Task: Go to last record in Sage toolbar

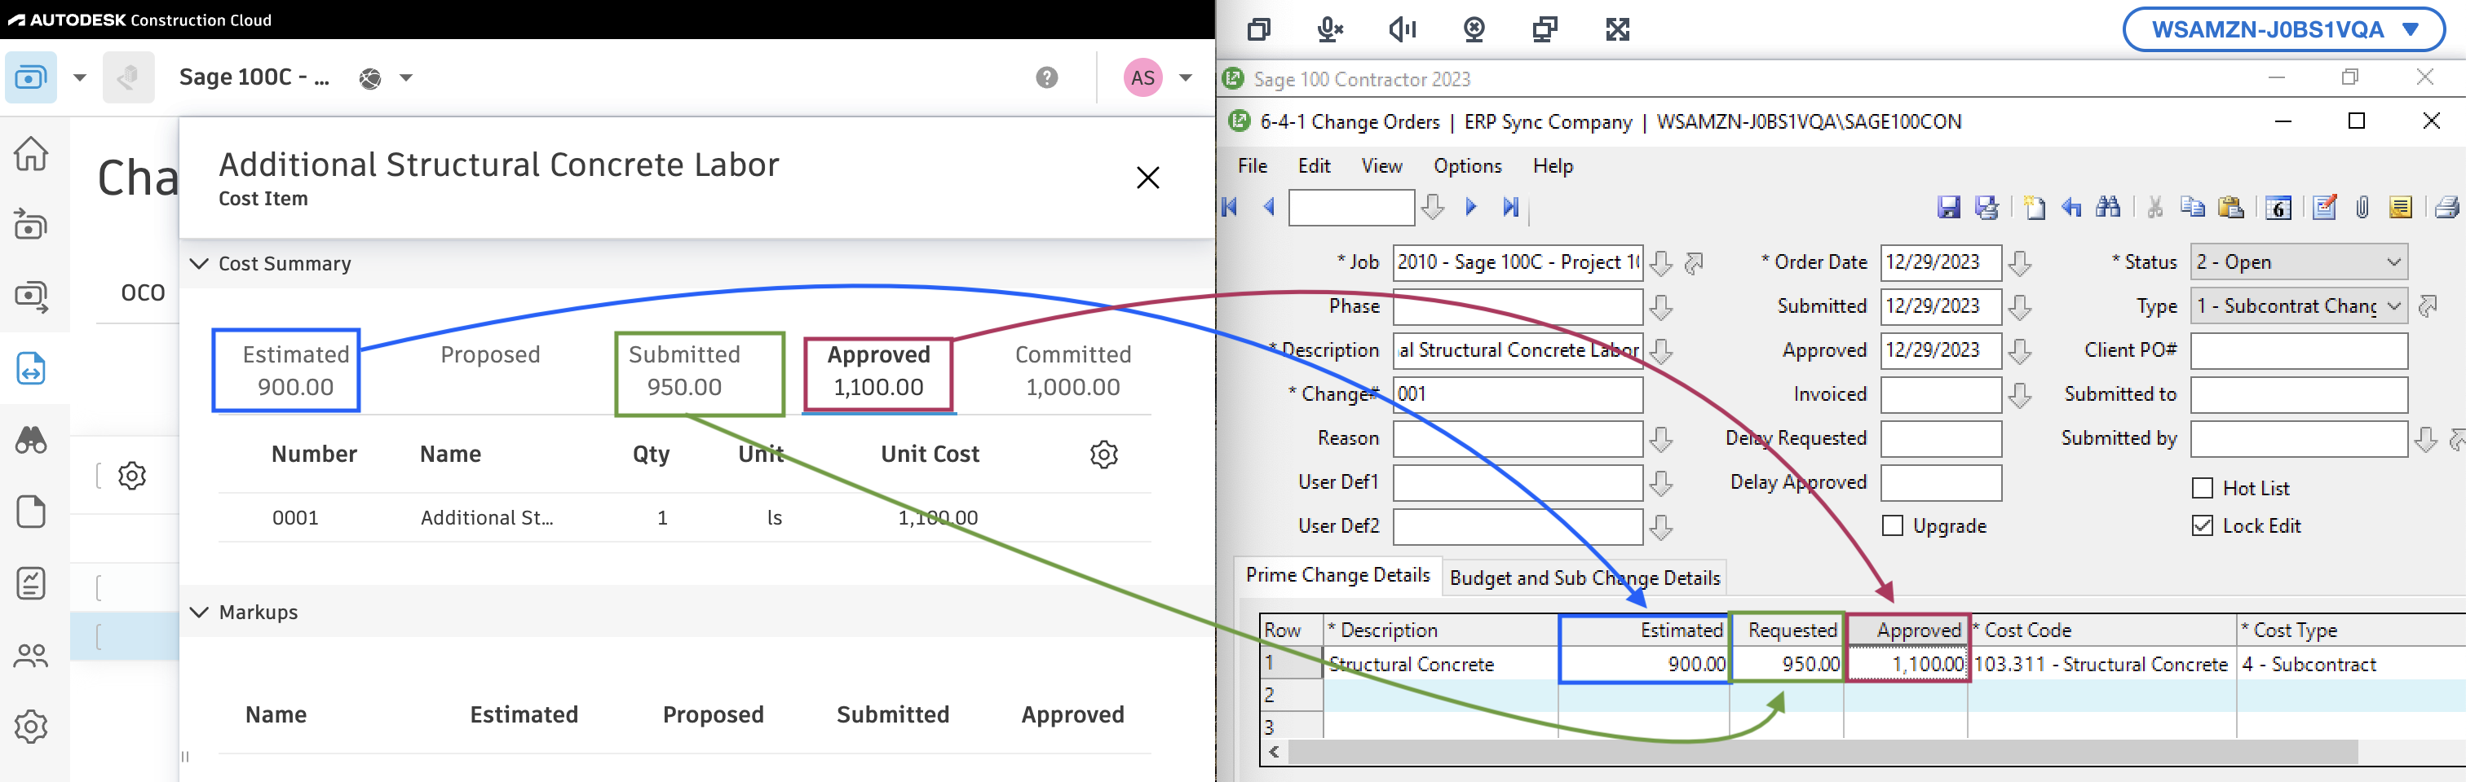Action: [1509, 206]
